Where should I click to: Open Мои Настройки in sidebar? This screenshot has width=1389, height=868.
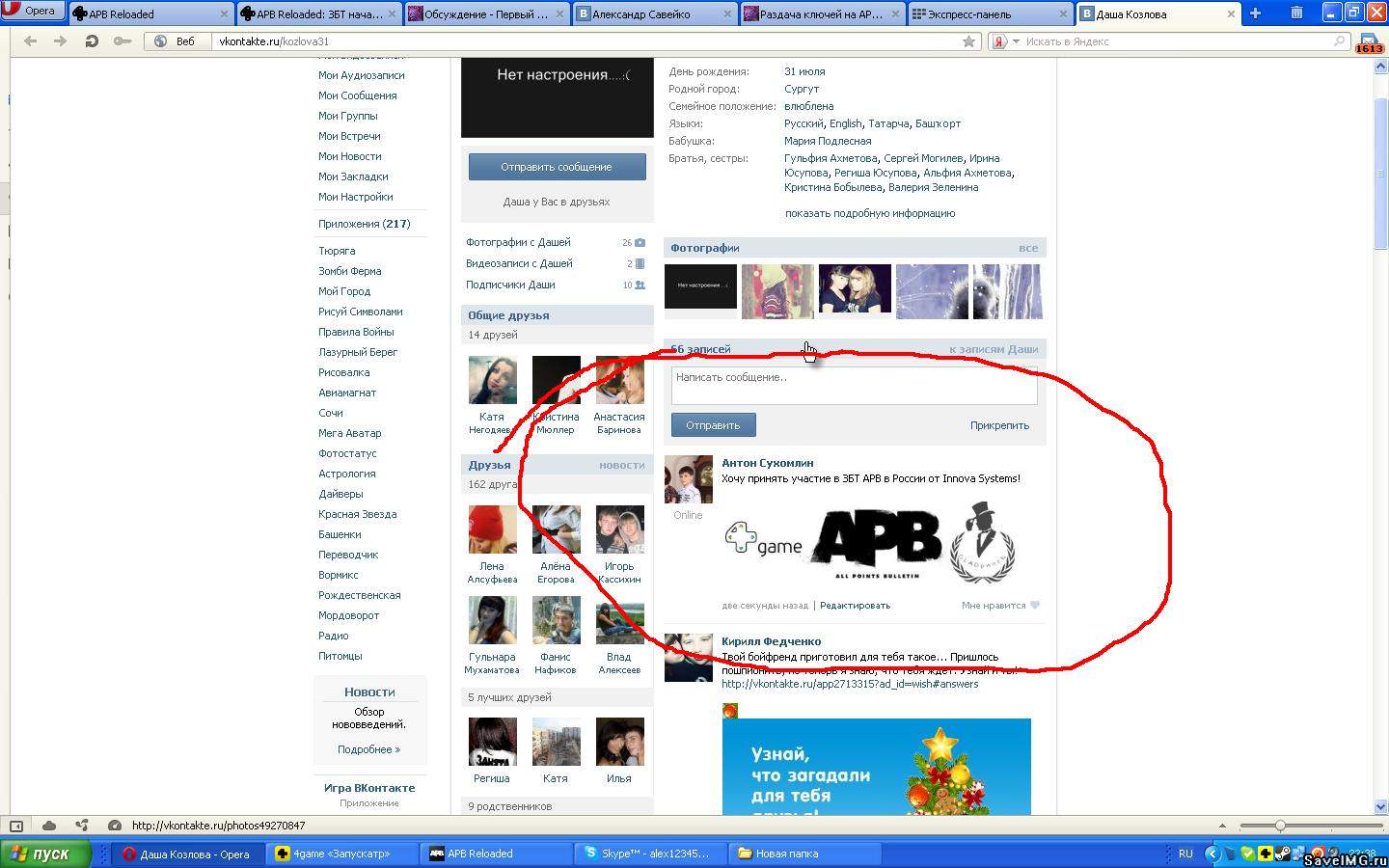tap(355, 197)
